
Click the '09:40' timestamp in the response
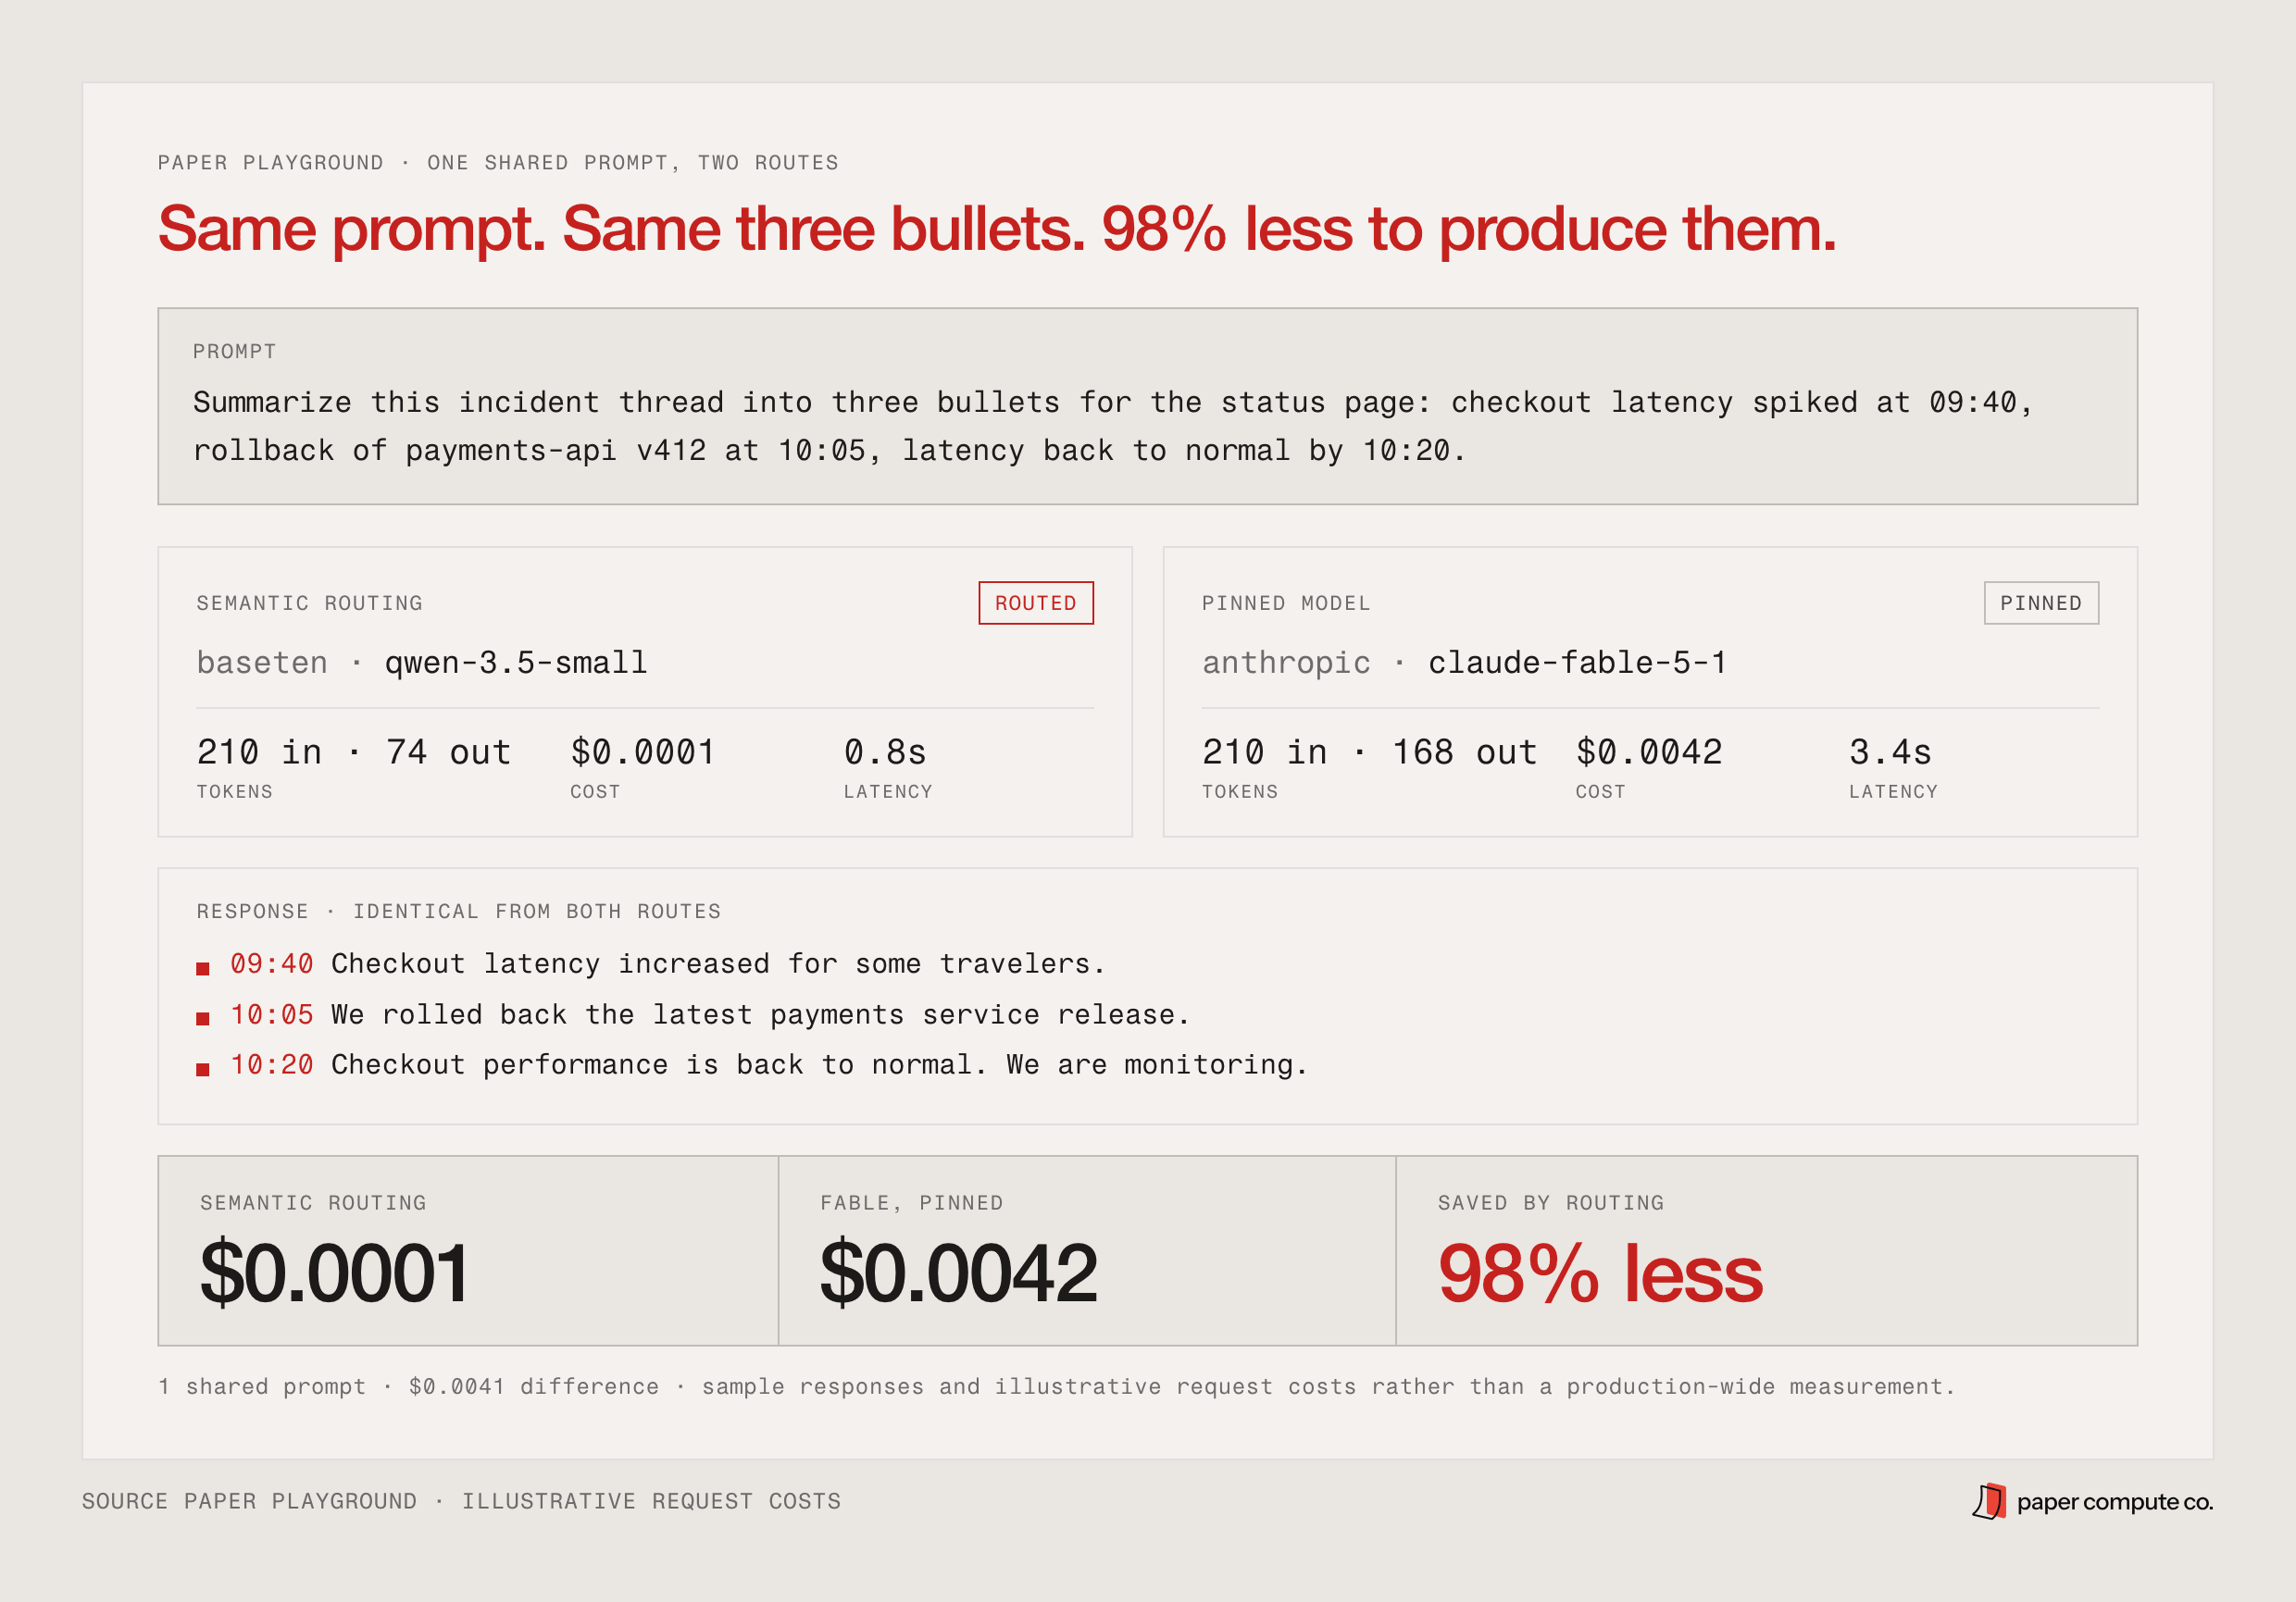(272, 963)
